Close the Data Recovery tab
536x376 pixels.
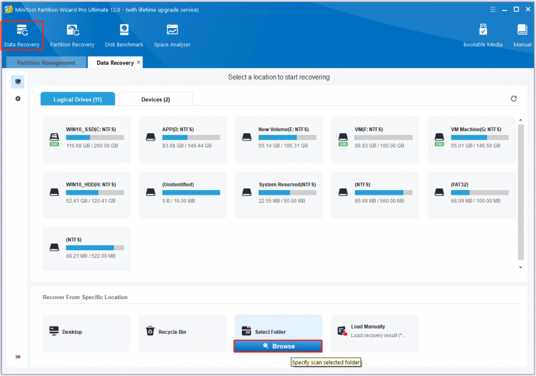pyautogui.click(x=139, y=62)
